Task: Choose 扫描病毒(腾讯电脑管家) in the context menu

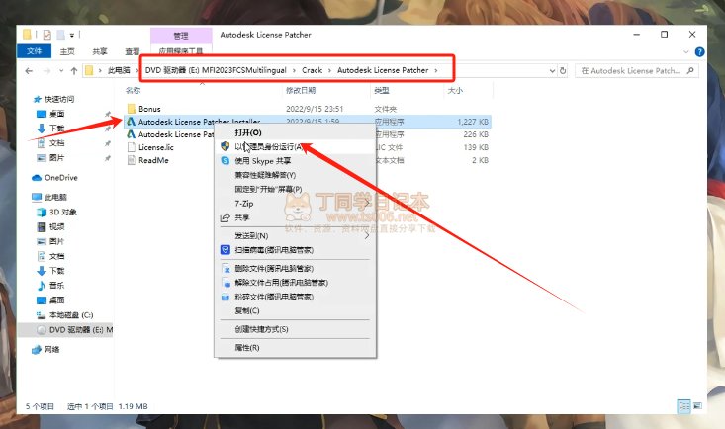Action: (x=295, y=250)
